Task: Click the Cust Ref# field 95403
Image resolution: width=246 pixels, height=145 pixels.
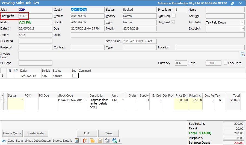Action: [x=35, y=16]
